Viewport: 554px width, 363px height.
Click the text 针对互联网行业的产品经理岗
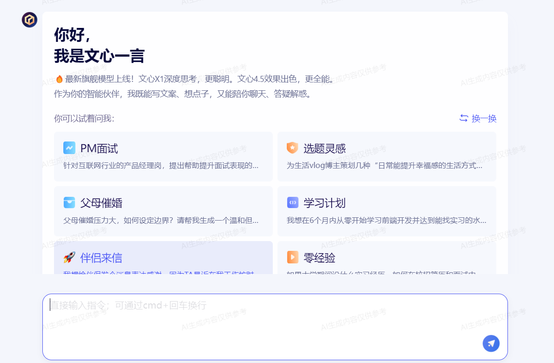coord(112,166)
